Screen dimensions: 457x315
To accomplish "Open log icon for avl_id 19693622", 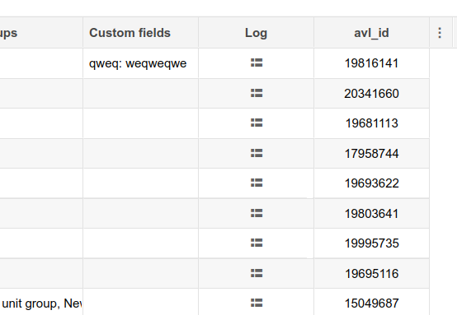I will 257,183.
